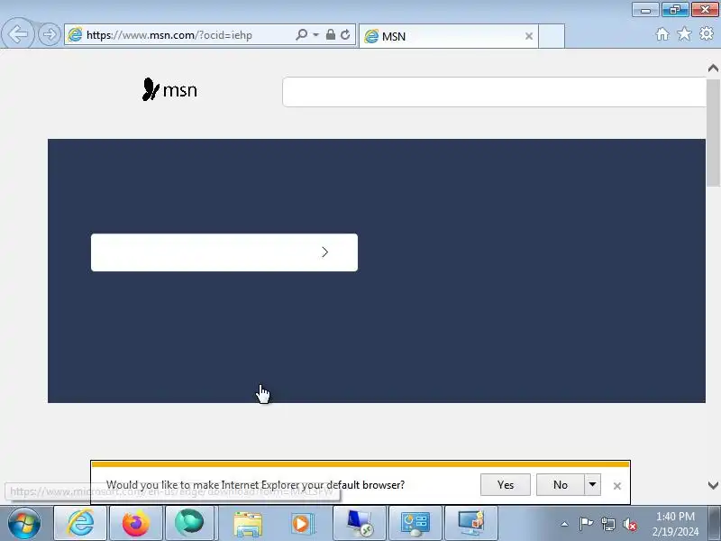The image size is (721, 541).
Task: Open the monitor personalization taskbar icon
Action: pyautogui.click(x=471, y=523)
